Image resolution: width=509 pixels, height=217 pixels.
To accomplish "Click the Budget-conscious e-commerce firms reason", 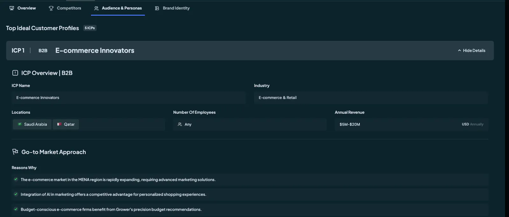I will tap(111, 209).
